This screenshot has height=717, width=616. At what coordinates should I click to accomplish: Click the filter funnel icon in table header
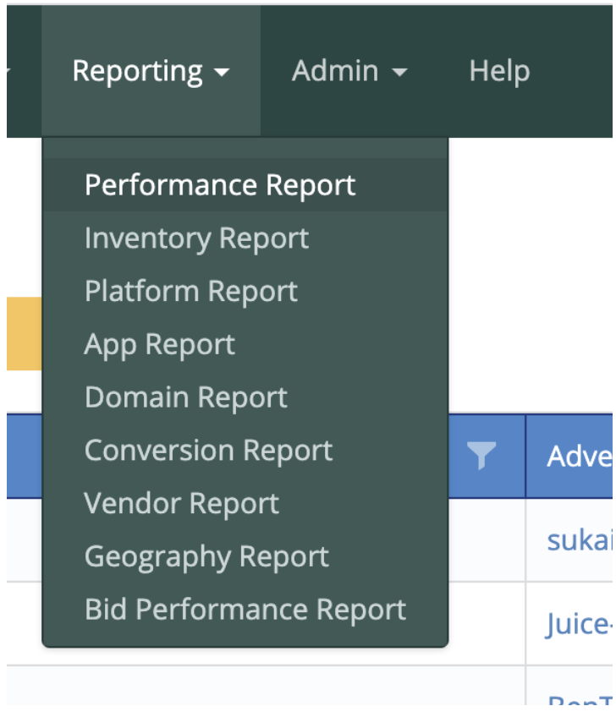481,457
